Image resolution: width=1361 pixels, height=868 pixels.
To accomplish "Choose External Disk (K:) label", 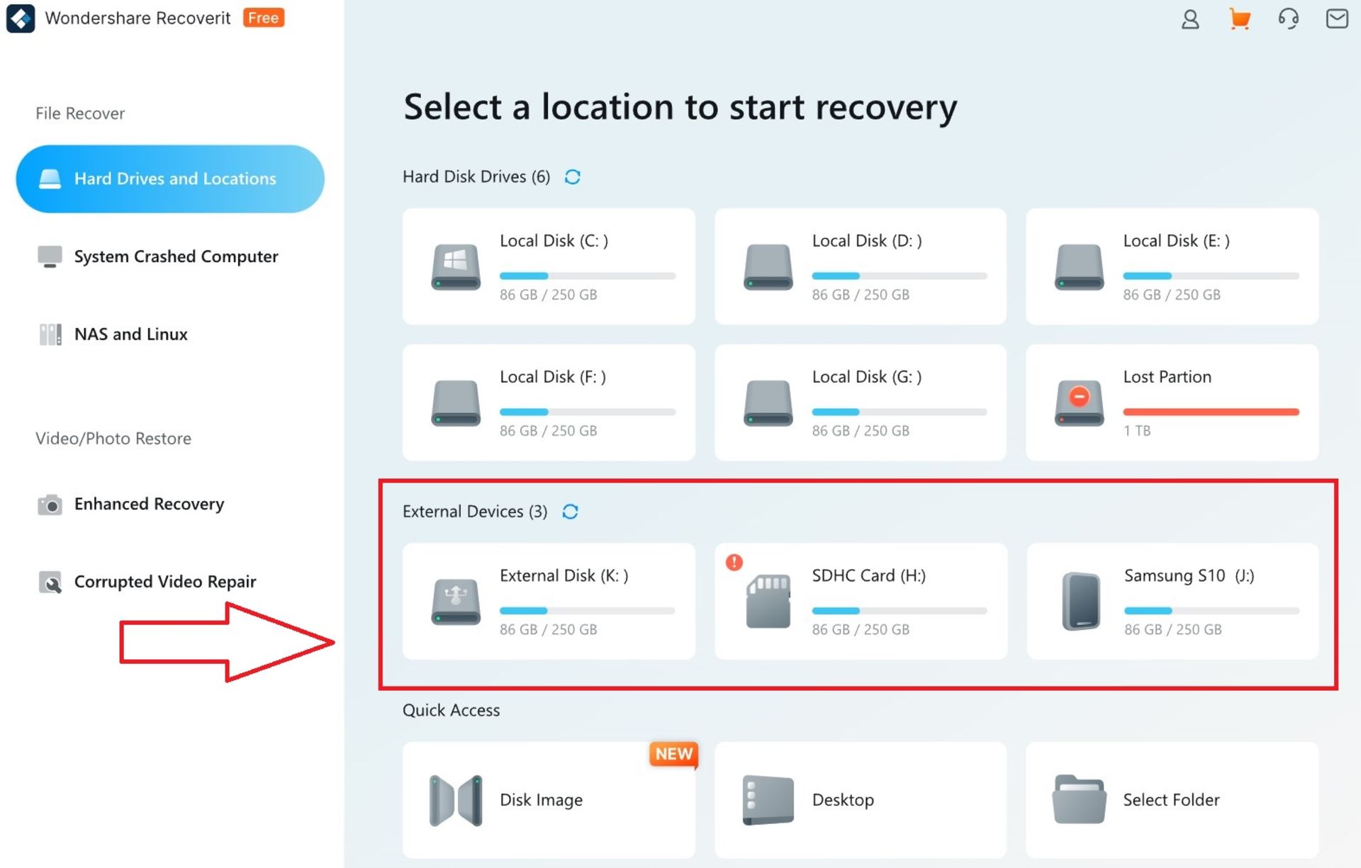I will pos(564,575).
